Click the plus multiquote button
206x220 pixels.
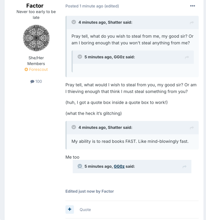70,209
